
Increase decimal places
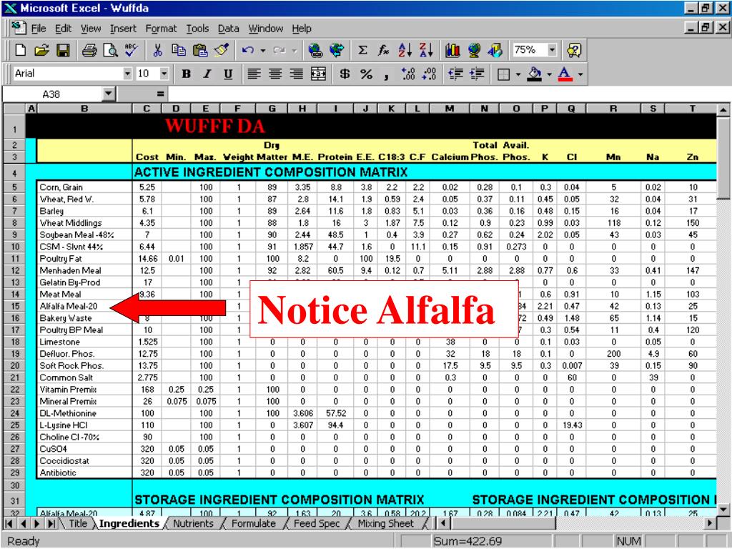(x=408, y=74)
